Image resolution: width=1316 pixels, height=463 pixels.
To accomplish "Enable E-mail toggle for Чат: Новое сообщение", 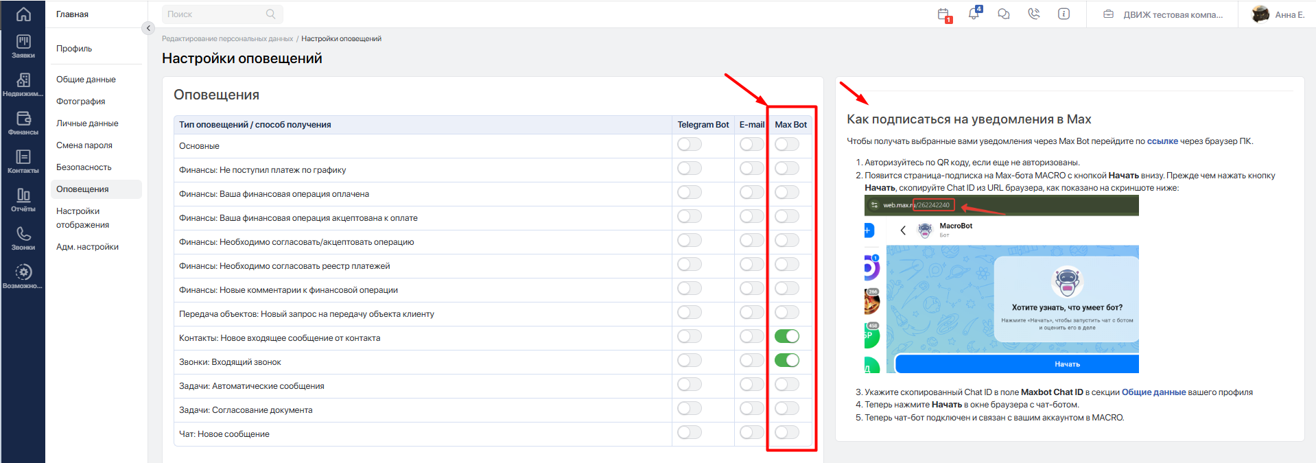I will [x=751, y=432].
